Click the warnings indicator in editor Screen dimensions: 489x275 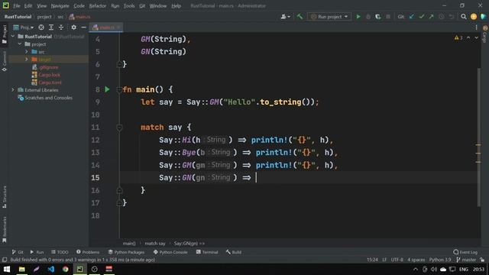pyautogui.click(x=458, y=37)
